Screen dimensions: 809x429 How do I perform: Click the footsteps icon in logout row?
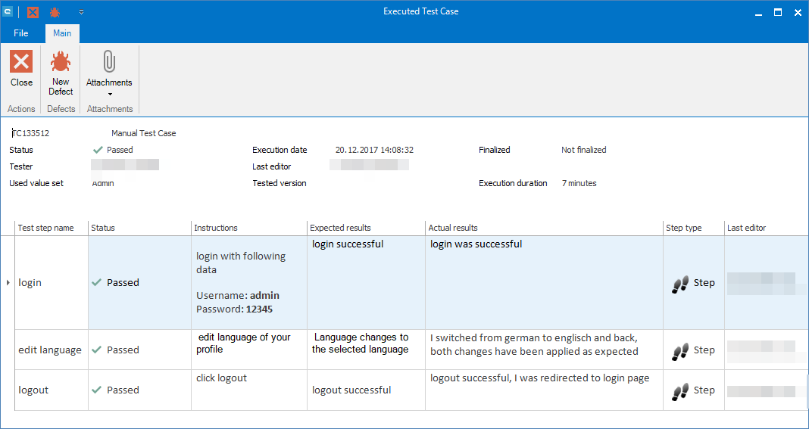[x=680, y=390]
